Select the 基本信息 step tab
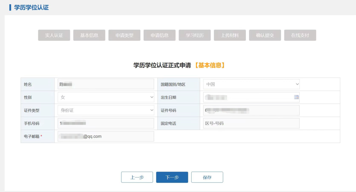This screenshot has width=356, height=192. coord(89,35)
